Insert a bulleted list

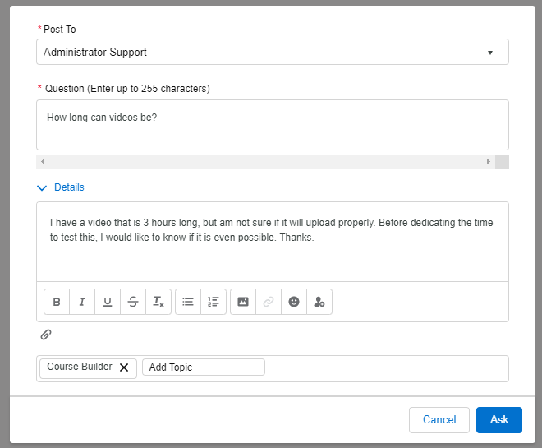pos(188,302)
